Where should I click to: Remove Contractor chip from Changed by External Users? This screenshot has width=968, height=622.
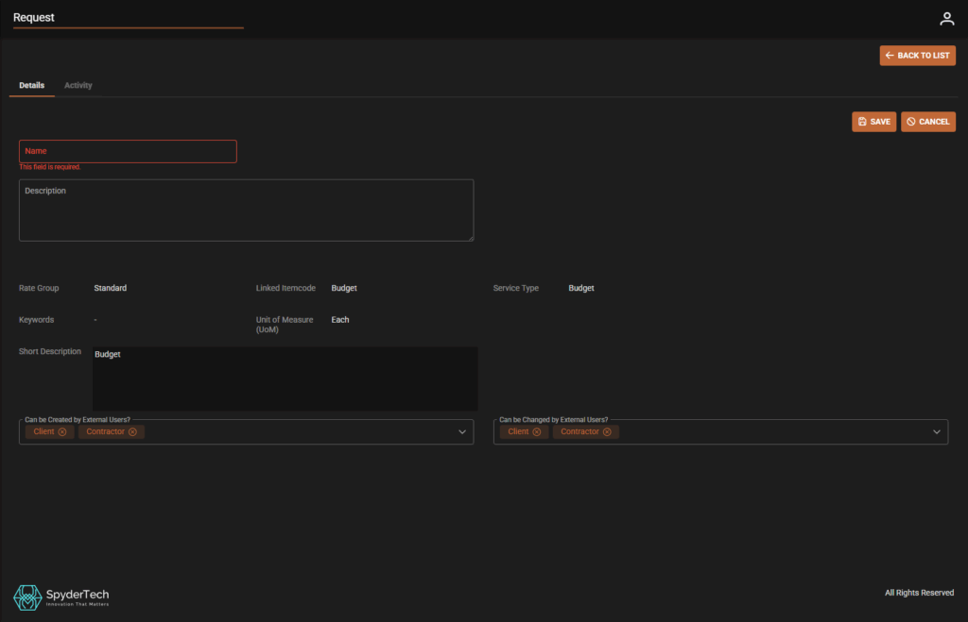[607, 431]
